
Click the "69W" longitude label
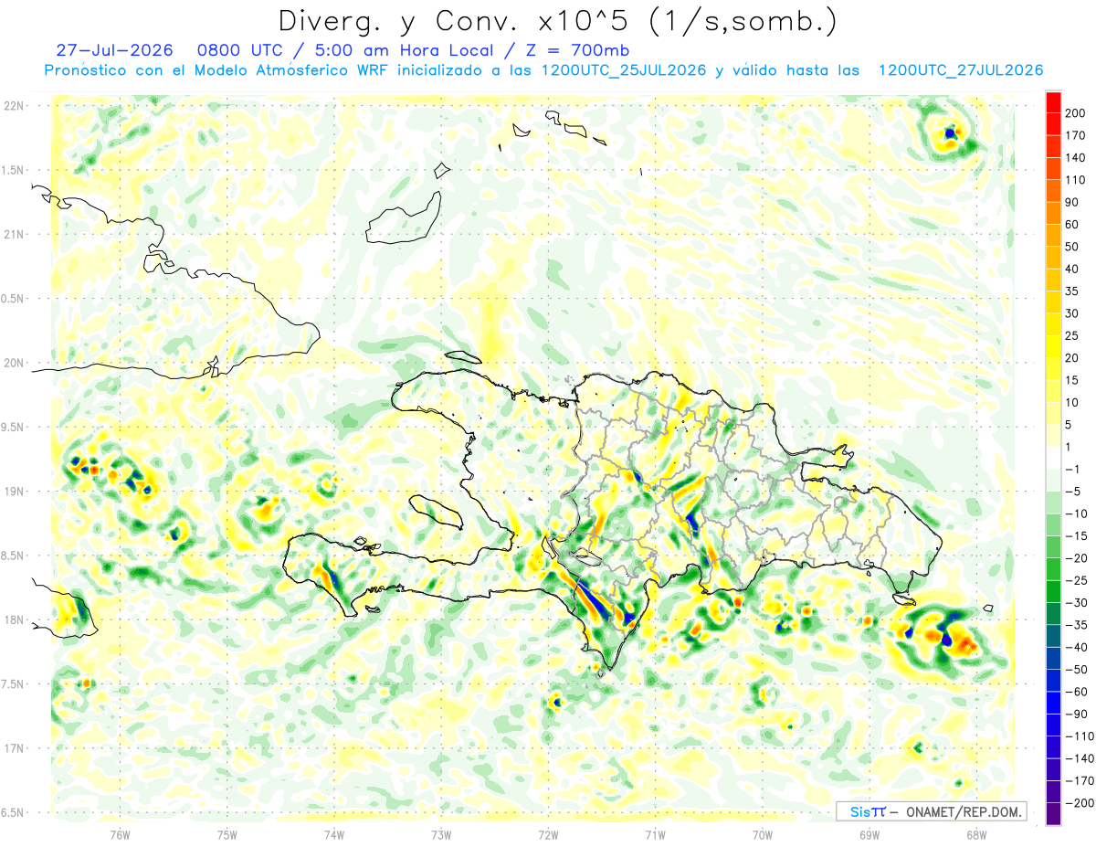[869, 835]
